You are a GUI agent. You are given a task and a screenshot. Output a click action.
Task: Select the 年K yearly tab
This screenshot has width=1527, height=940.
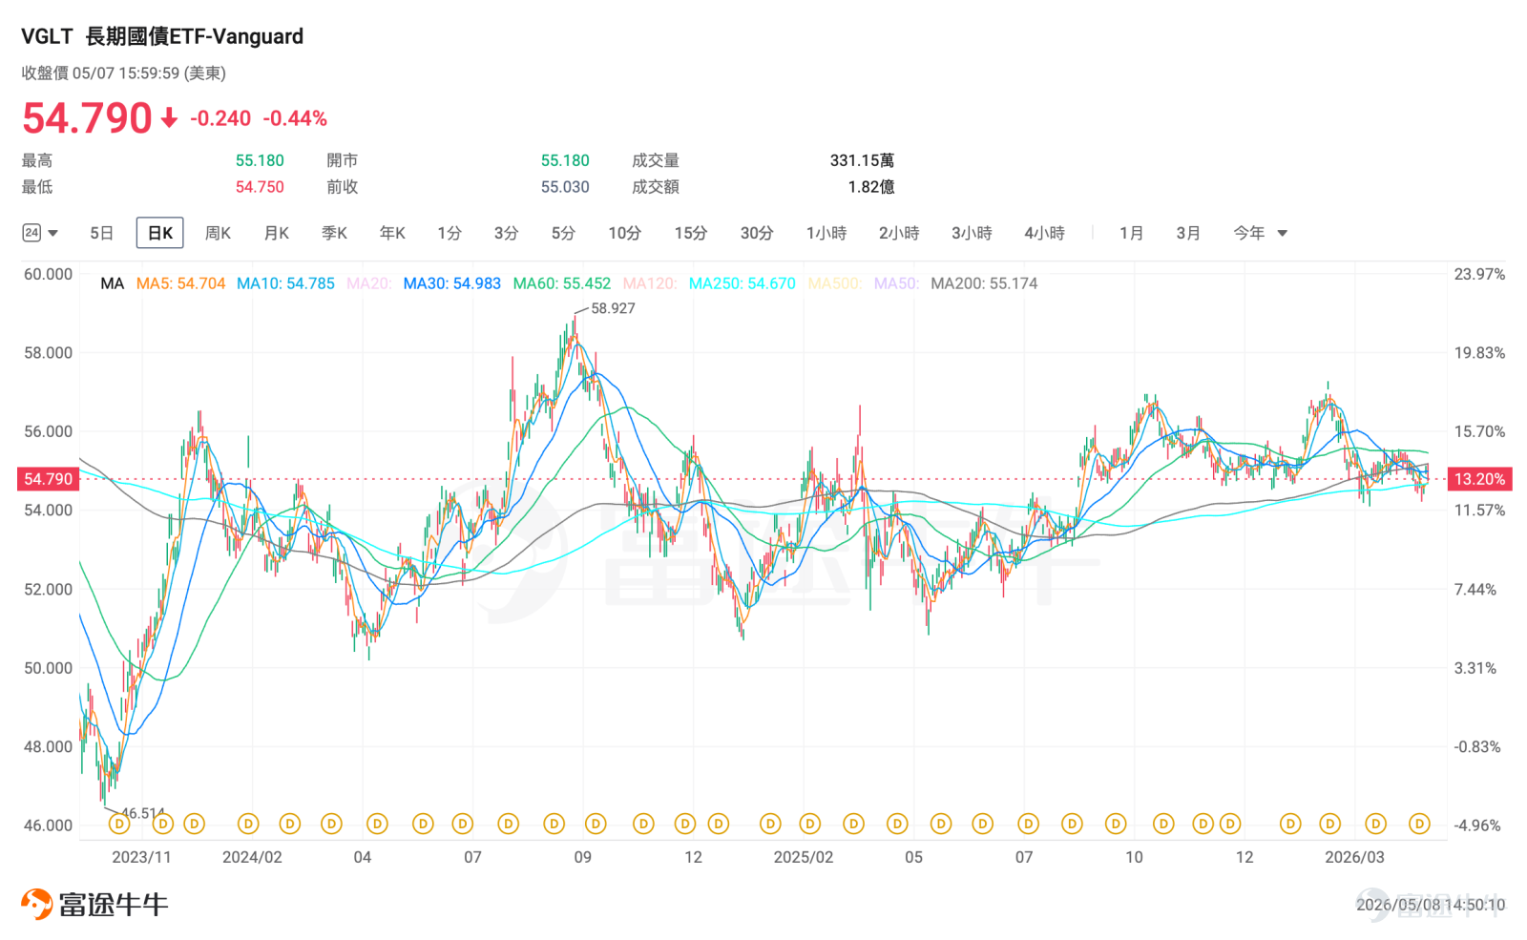pyautogui.click(x=392, y=233)
